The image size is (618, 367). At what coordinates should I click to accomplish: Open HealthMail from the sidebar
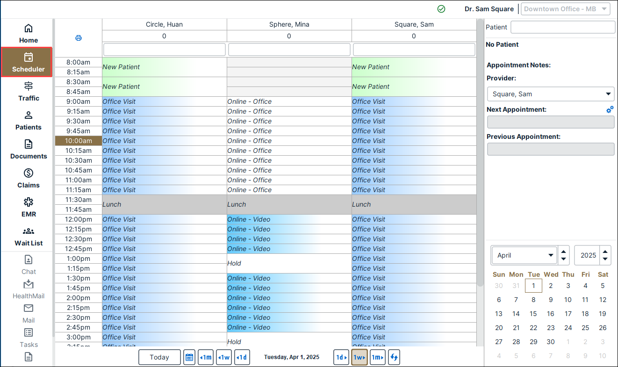tap(28, 289)
